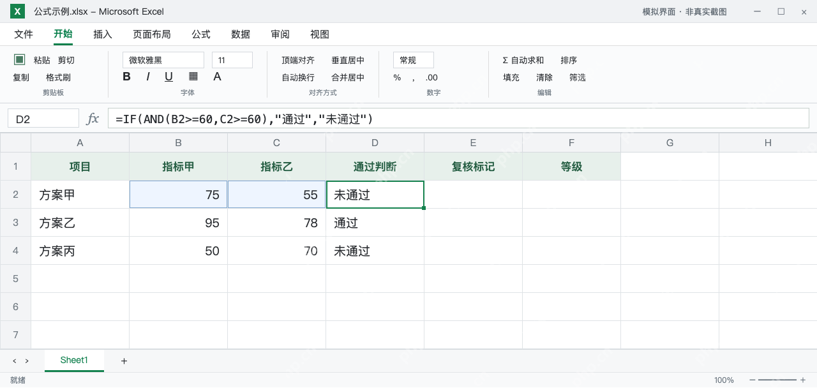Image resolution: width=817 pixels, height=388 pixels.
Task: Switch to the 视图 ribbon tab
Action: tap(320, 34)
